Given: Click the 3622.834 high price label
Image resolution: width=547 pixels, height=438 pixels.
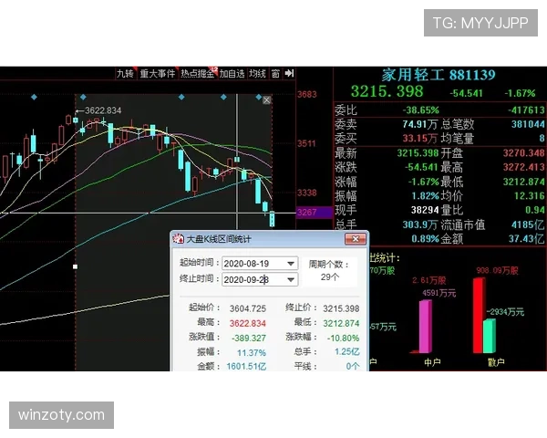Looking at the screenshot, I should [x=103, y=110].
